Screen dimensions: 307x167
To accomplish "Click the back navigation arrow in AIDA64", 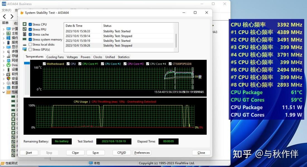I will tap(4, 17).
